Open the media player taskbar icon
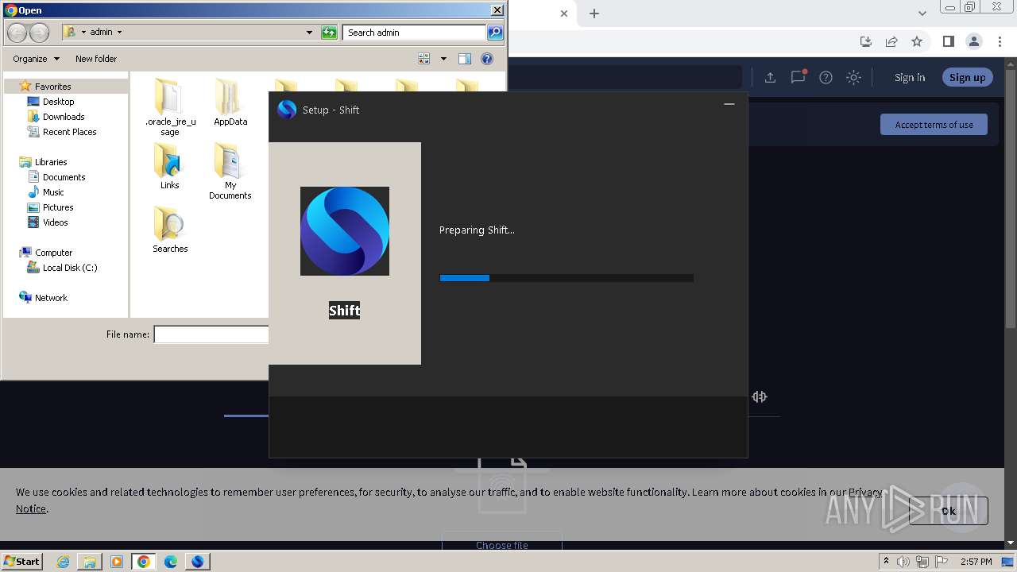1017x572 pixels. (x=117, y=562)
